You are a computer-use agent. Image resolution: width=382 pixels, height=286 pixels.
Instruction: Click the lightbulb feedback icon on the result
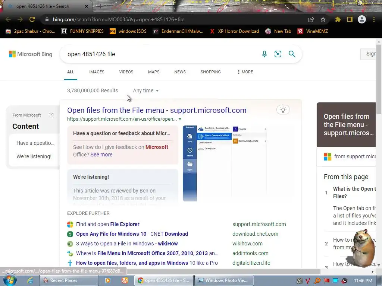[283, 110]
